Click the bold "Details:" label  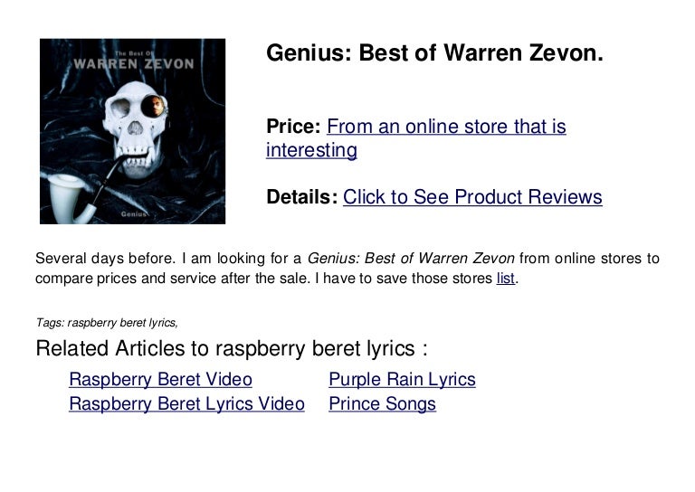(302, 197)
